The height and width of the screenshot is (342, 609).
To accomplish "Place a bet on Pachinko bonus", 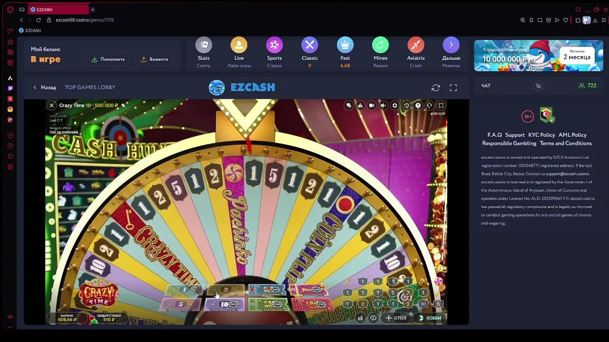I will click(310, 290).
